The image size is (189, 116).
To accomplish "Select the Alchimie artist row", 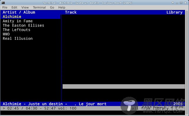I will pyautogui.click(x=30, y=16).
